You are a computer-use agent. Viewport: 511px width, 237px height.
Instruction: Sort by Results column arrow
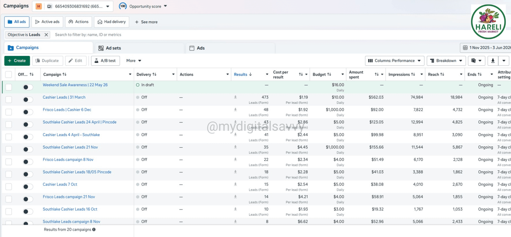pyautogui.click(x=250, y=74)
